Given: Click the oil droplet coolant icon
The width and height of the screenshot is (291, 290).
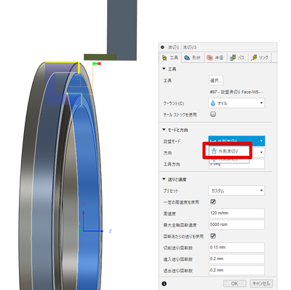Looking at the screenshot, I should [213, 103].
